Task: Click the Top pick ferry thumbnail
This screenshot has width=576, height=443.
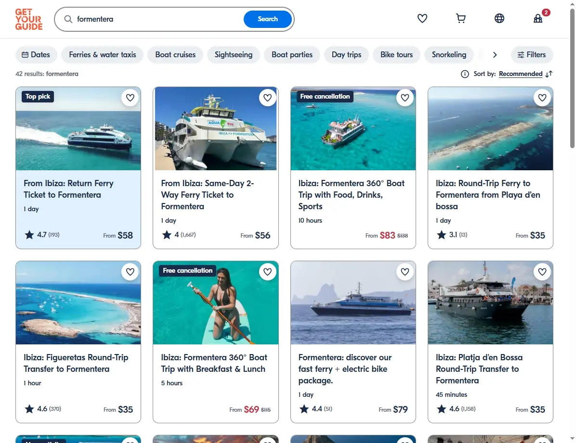Action: [78, 128]
